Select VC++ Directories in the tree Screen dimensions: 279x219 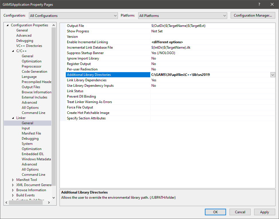tap(29, 46)
